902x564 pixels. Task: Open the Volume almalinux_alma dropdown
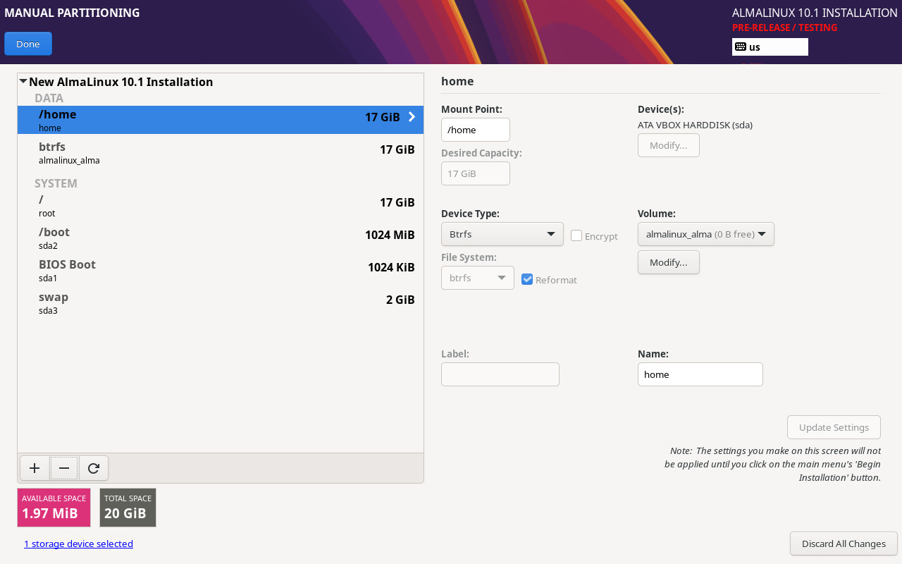click(x=705, y=234)
